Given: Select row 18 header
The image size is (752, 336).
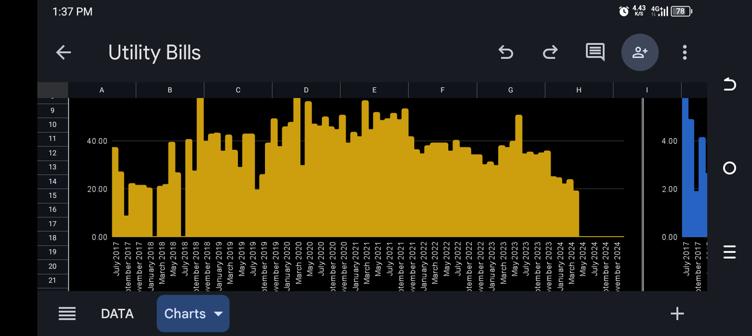Looking at the screenshot, I should click(x=53, y=238).
